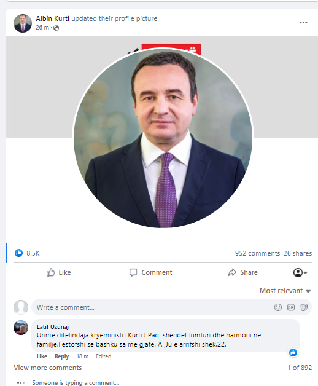Click the like reaction badge on Latif's comment
This screenshot has width=318, height=386.
pos(293,352)
